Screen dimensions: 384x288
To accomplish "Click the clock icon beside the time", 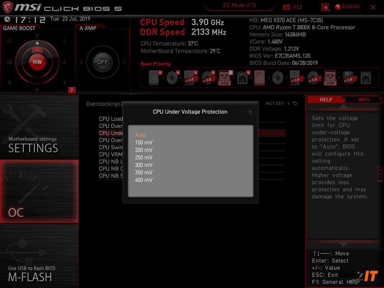I will pos(7,19).
